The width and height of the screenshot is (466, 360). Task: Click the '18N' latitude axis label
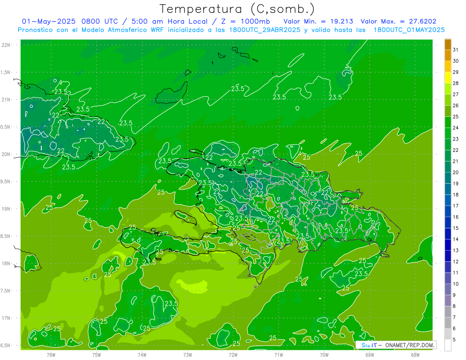pos(7,263)
